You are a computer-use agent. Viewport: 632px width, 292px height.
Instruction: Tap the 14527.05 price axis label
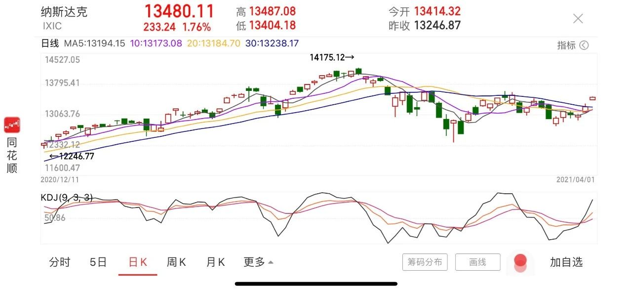coord(62,60)
